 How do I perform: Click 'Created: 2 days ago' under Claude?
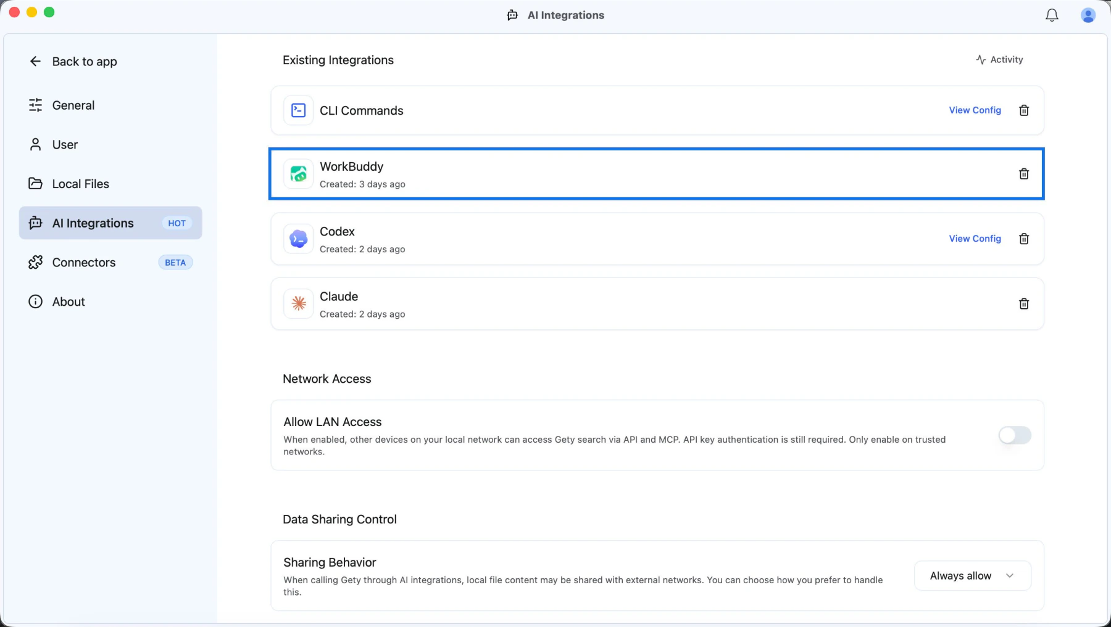tap(362, 314)
